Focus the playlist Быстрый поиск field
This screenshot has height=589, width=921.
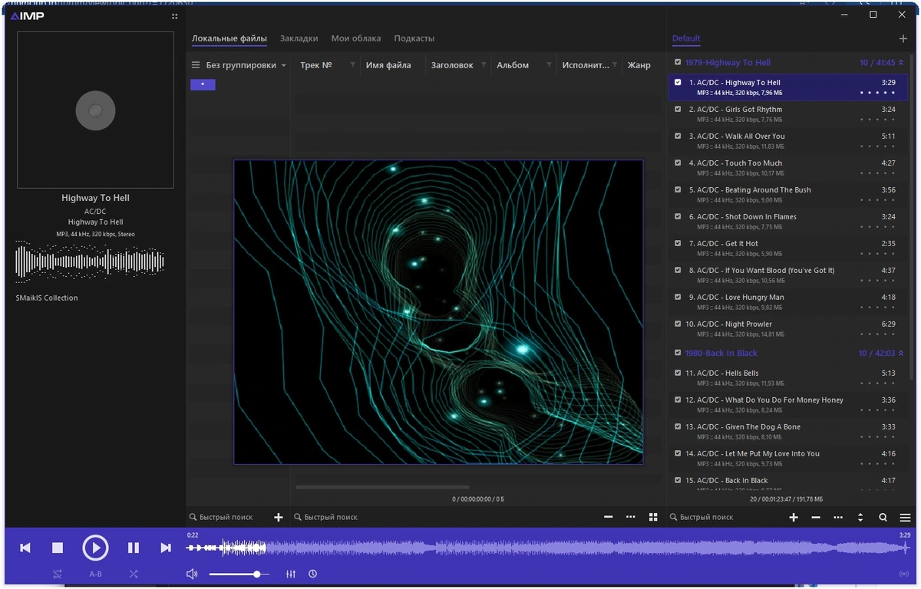click(725, 517)
